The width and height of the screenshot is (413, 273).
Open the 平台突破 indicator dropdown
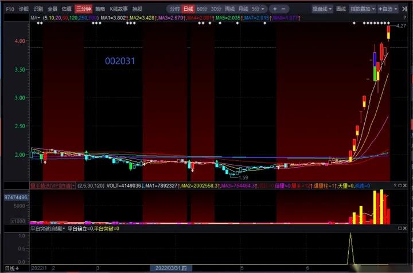click(x=48, y=228)
